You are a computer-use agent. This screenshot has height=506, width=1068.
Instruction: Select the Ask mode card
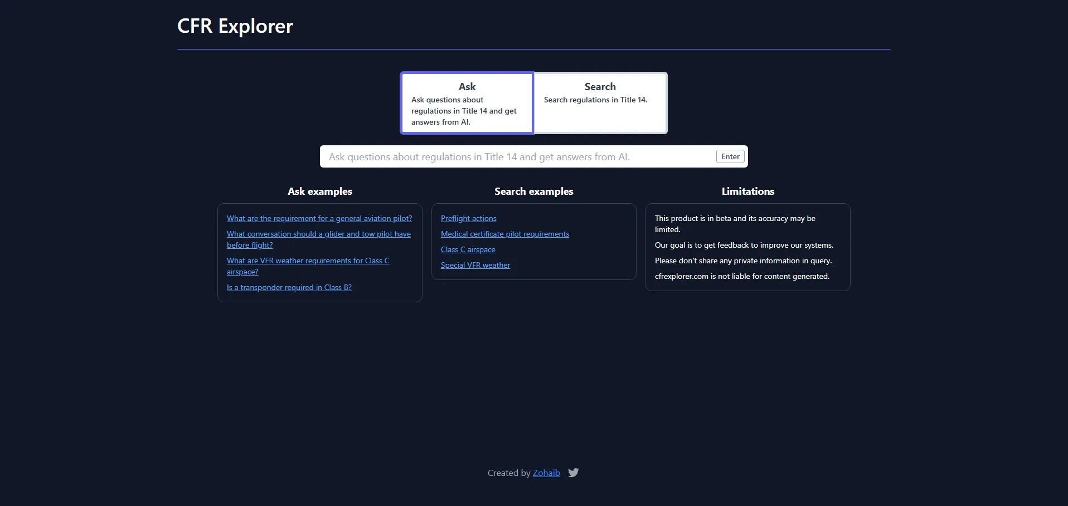pyautogui.click(x=467, y=104)
